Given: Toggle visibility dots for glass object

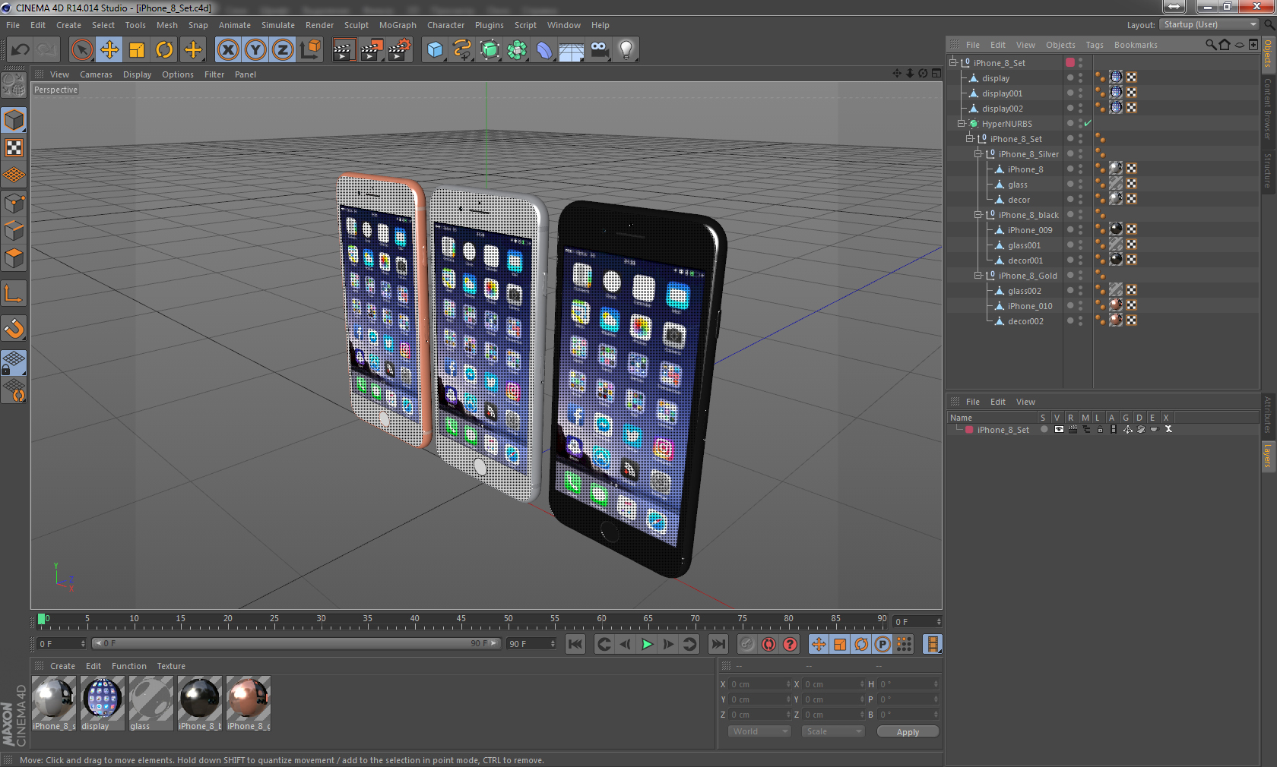Looking at the screenshot, I should click(x=1080, y=184).
